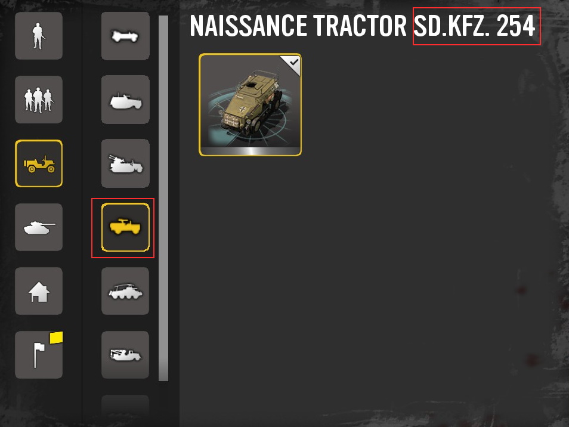The image size is (569, 427).
Task: Pick the armored half-track with machine gun
Action: pos(125,100)
